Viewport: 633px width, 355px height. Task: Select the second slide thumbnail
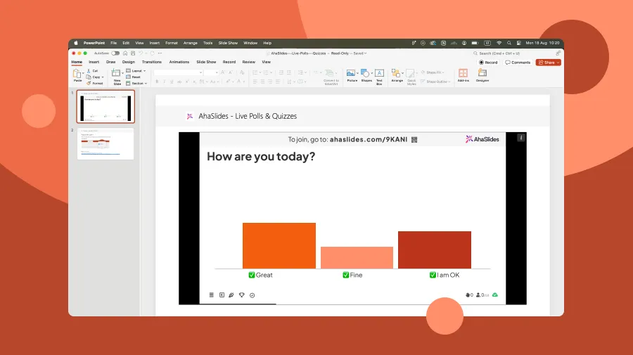tap(105, 144)
